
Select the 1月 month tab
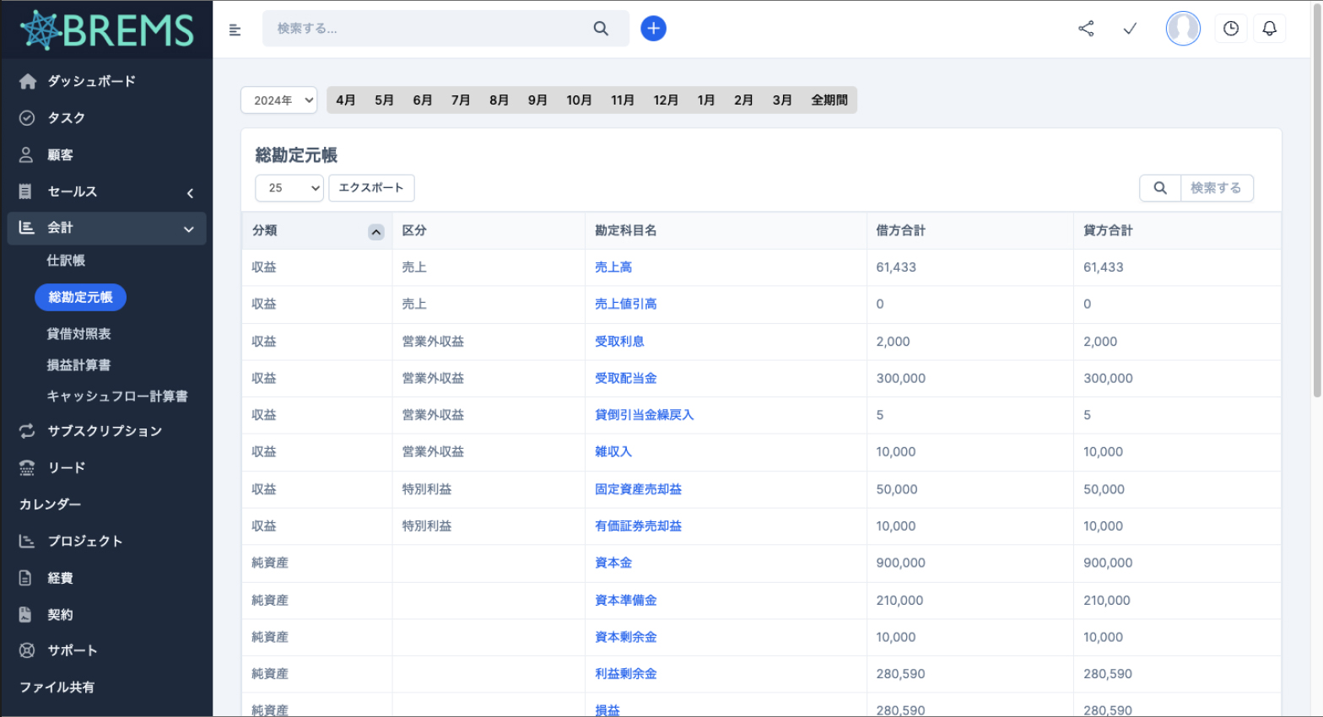[x=706, y=100]
